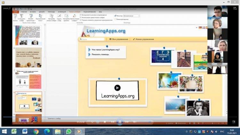Toggle play narrations checkbox
The image size is (240, 135).
[x=81, y=15]
